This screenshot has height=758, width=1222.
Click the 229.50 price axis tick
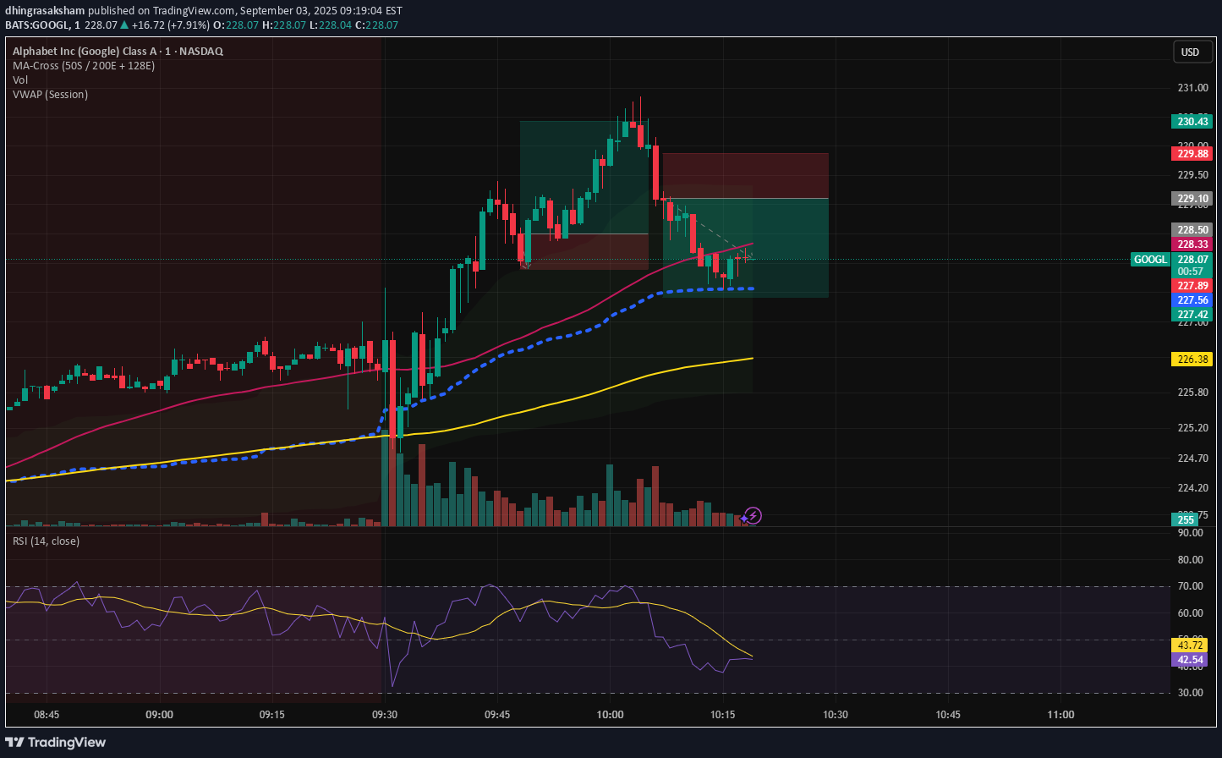coord(1192,175)
